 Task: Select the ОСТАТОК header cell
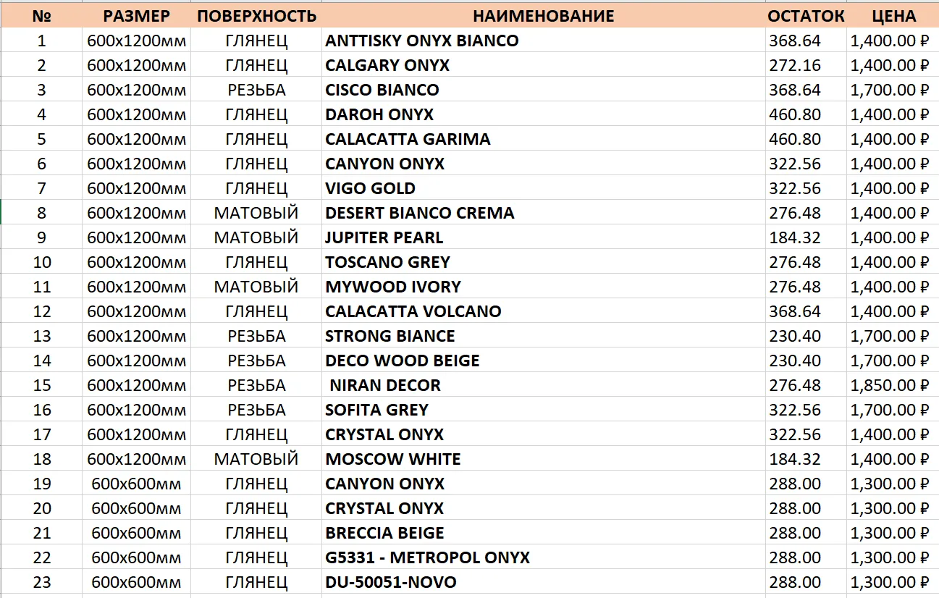pos(806,15)
